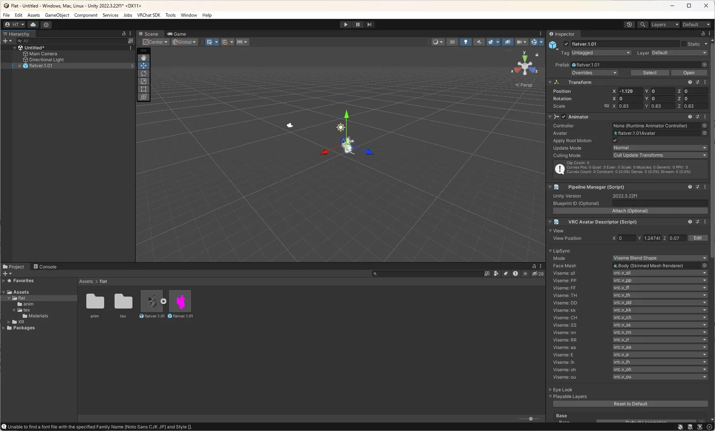Switch to the Console tab
The width and height of the screenshot is (715, 431).
(x=45, y=267)
